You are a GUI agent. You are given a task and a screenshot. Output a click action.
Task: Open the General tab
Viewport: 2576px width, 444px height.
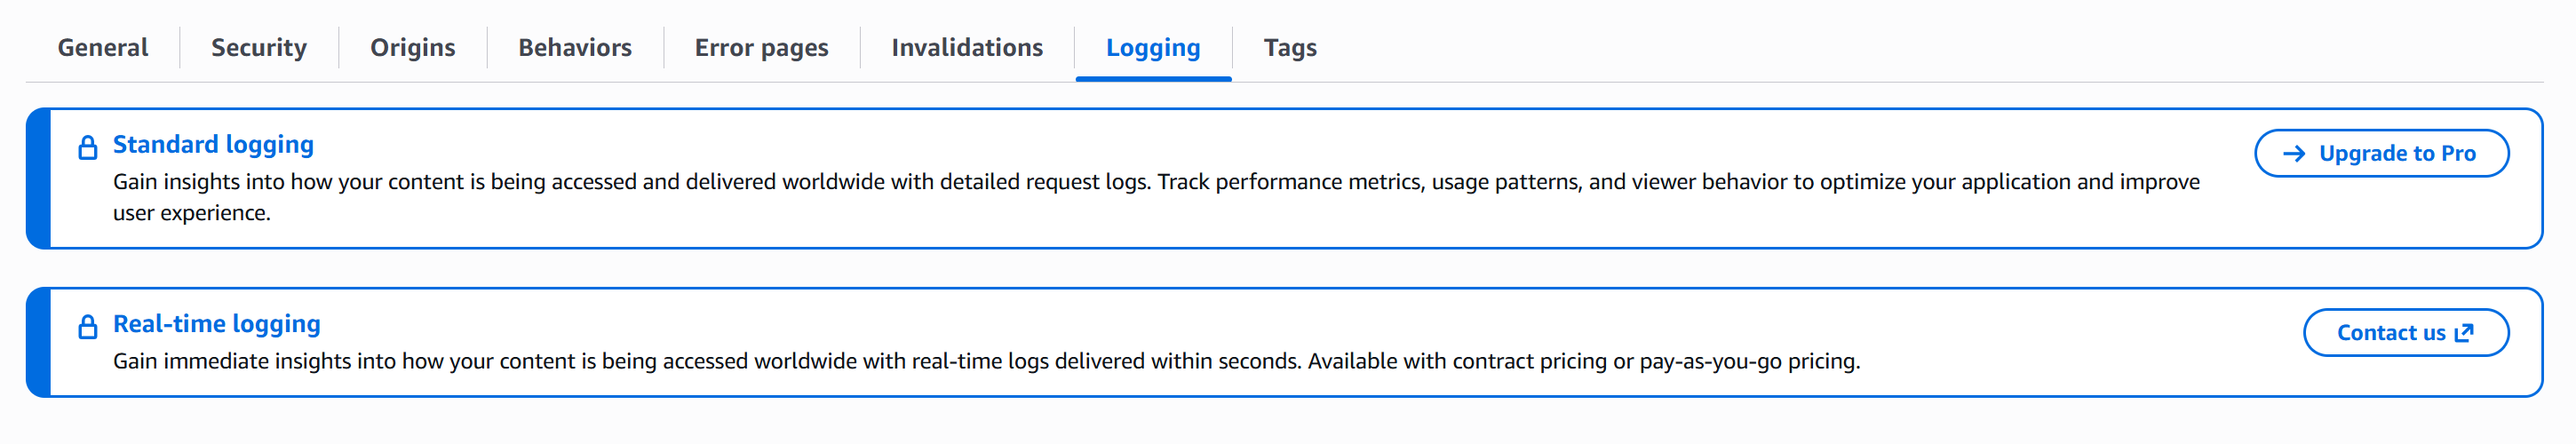tap(102, 48)
